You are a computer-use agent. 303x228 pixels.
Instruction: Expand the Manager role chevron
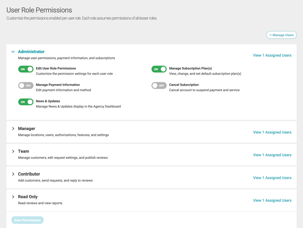click(x=13, y=129)
